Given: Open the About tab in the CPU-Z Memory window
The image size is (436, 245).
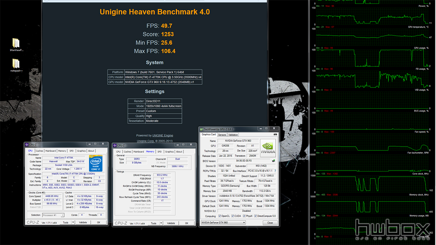Looking at the screenshot, I should coord(179,152).
